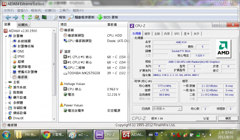
Task: Select 電源管理 power management tree item
Action: (x=22, y=67)
